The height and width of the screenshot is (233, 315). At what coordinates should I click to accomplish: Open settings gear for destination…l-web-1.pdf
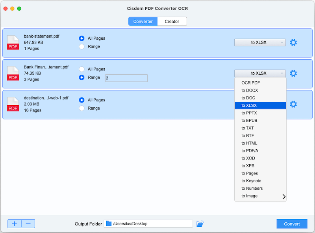293,104
